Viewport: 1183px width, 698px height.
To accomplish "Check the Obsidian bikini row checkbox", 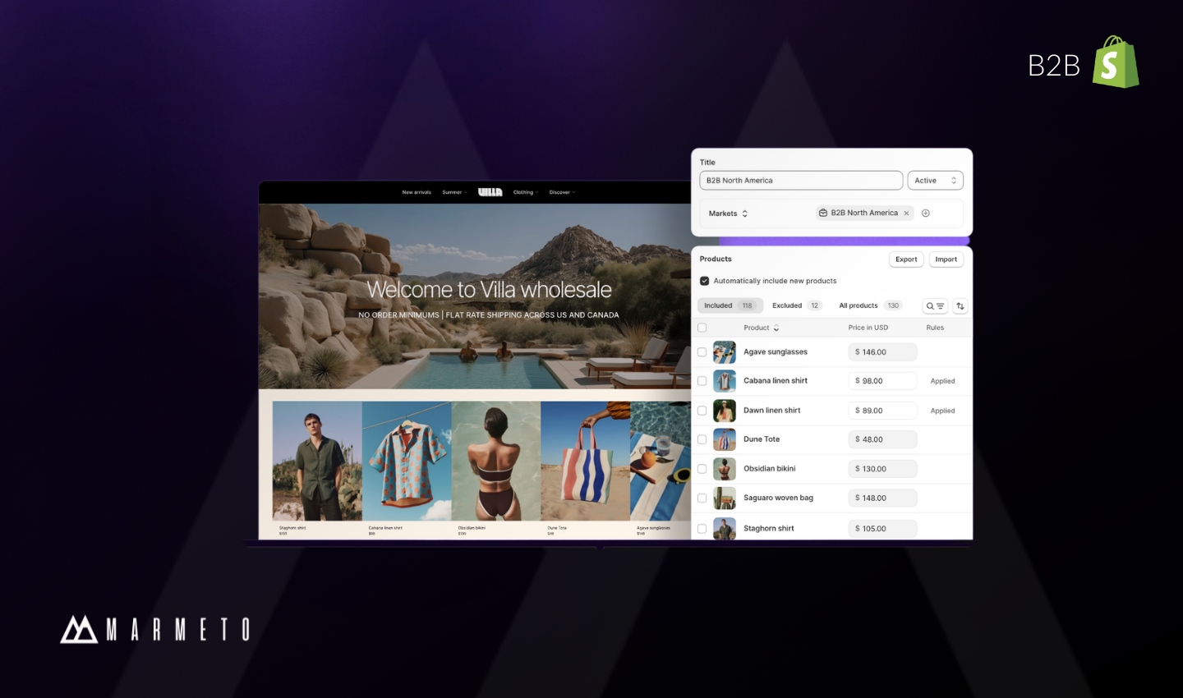I will [702, 469].
